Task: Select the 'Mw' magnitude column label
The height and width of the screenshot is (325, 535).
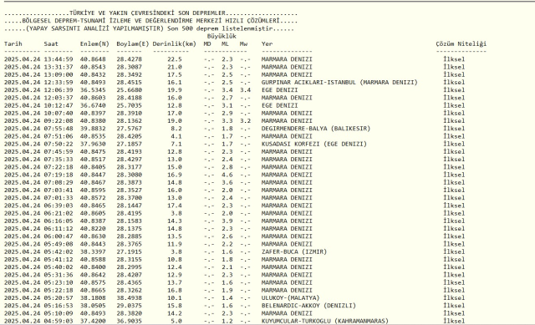Action: (243, 43)
